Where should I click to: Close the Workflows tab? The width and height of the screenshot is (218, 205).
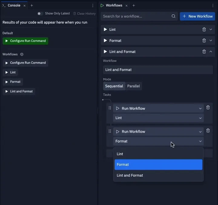126,6
